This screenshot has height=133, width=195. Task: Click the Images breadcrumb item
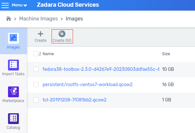74,19
